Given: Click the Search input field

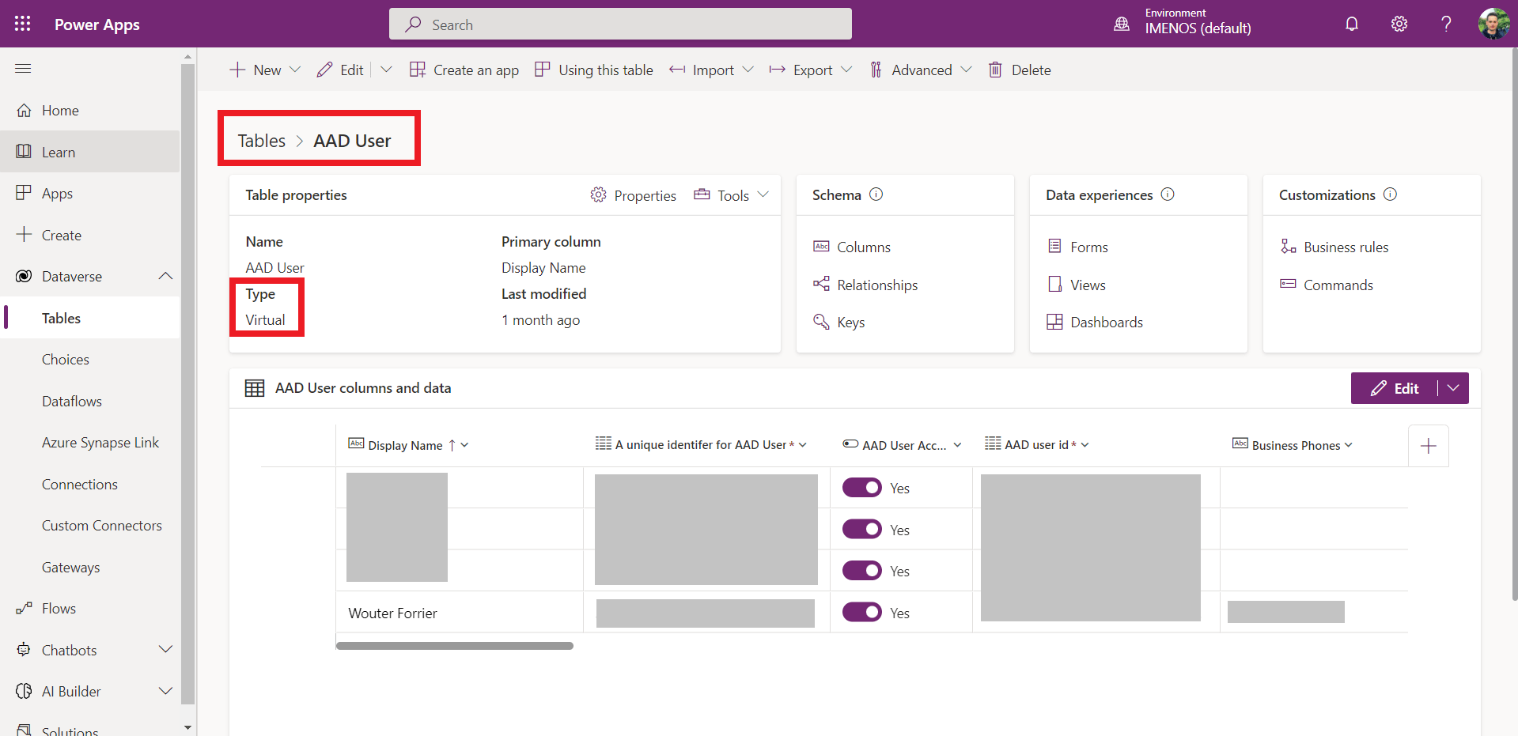Looking at the screenshot, I should point(620,24).
